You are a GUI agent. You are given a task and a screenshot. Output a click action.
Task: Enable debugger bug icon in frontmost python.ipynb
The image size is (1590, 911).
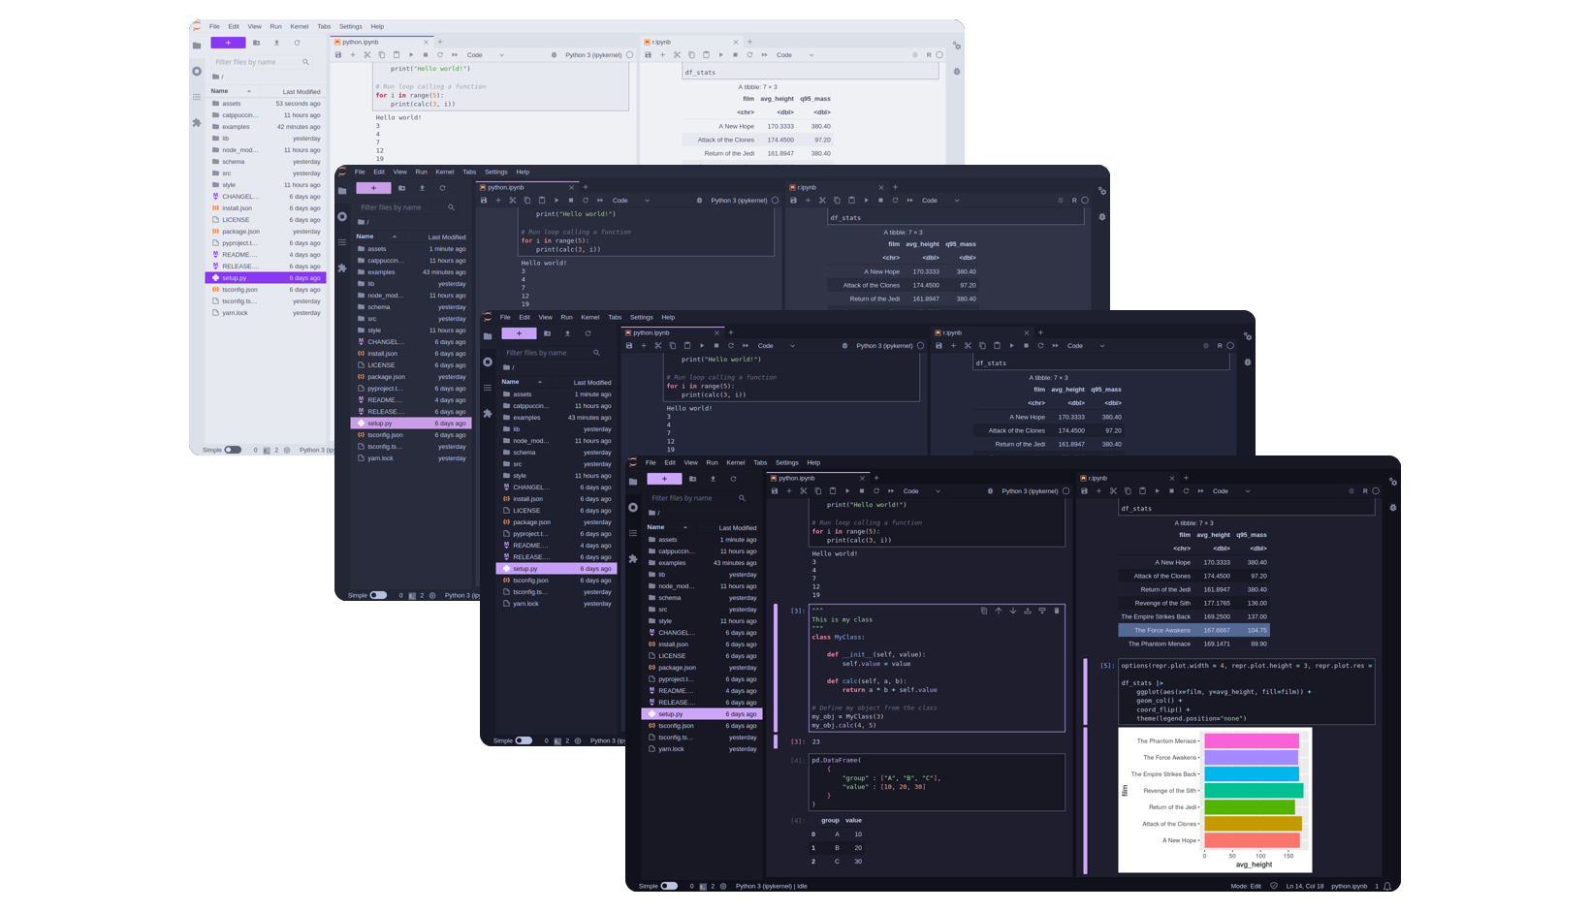click(990, 491)
